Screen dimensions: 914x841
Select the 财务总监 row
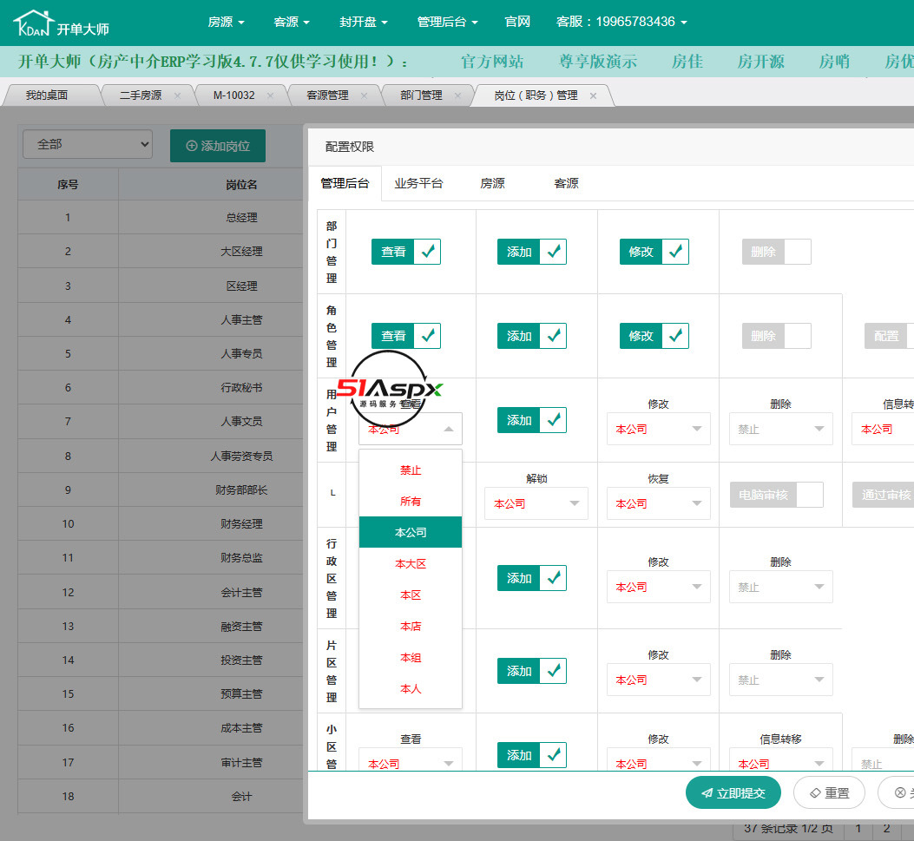click(x=161, y=558)
